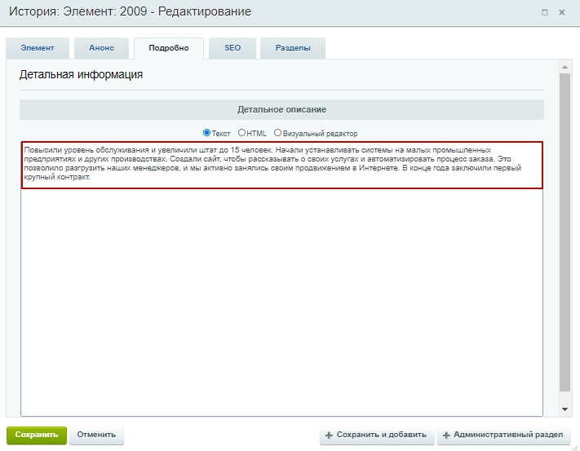
Task: Click the Детальное описание section header
Action: pos(282,109)
